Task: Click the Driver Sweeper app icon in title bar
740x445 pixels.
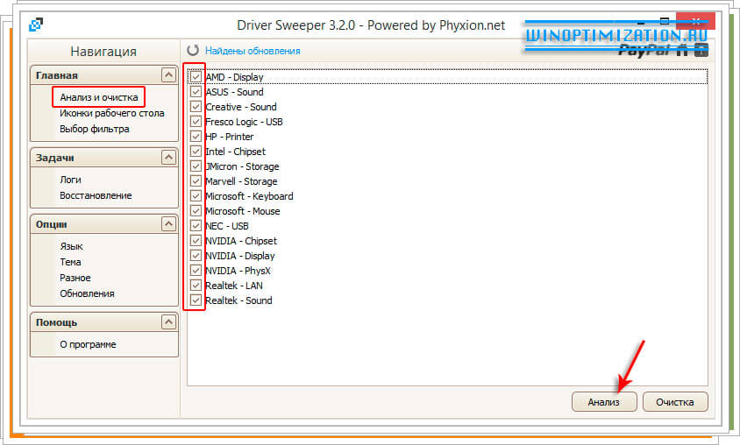Action: (35, 25)
